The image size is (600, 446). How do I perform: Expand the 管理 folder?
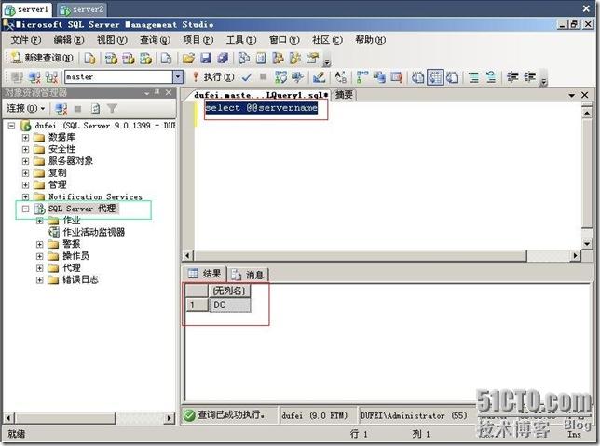tap(25, 184)
